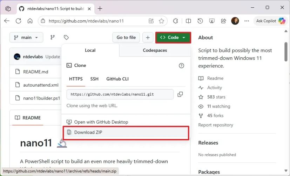This screenshot has height=176, width=290.
Task: Toggle the split screen icon in toolbar
Action: [x=188, y=21]
